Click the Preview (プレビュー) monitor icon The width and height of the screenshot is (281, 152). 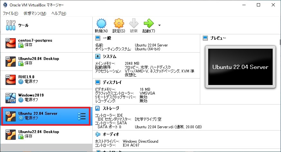[x=205, y=38]
